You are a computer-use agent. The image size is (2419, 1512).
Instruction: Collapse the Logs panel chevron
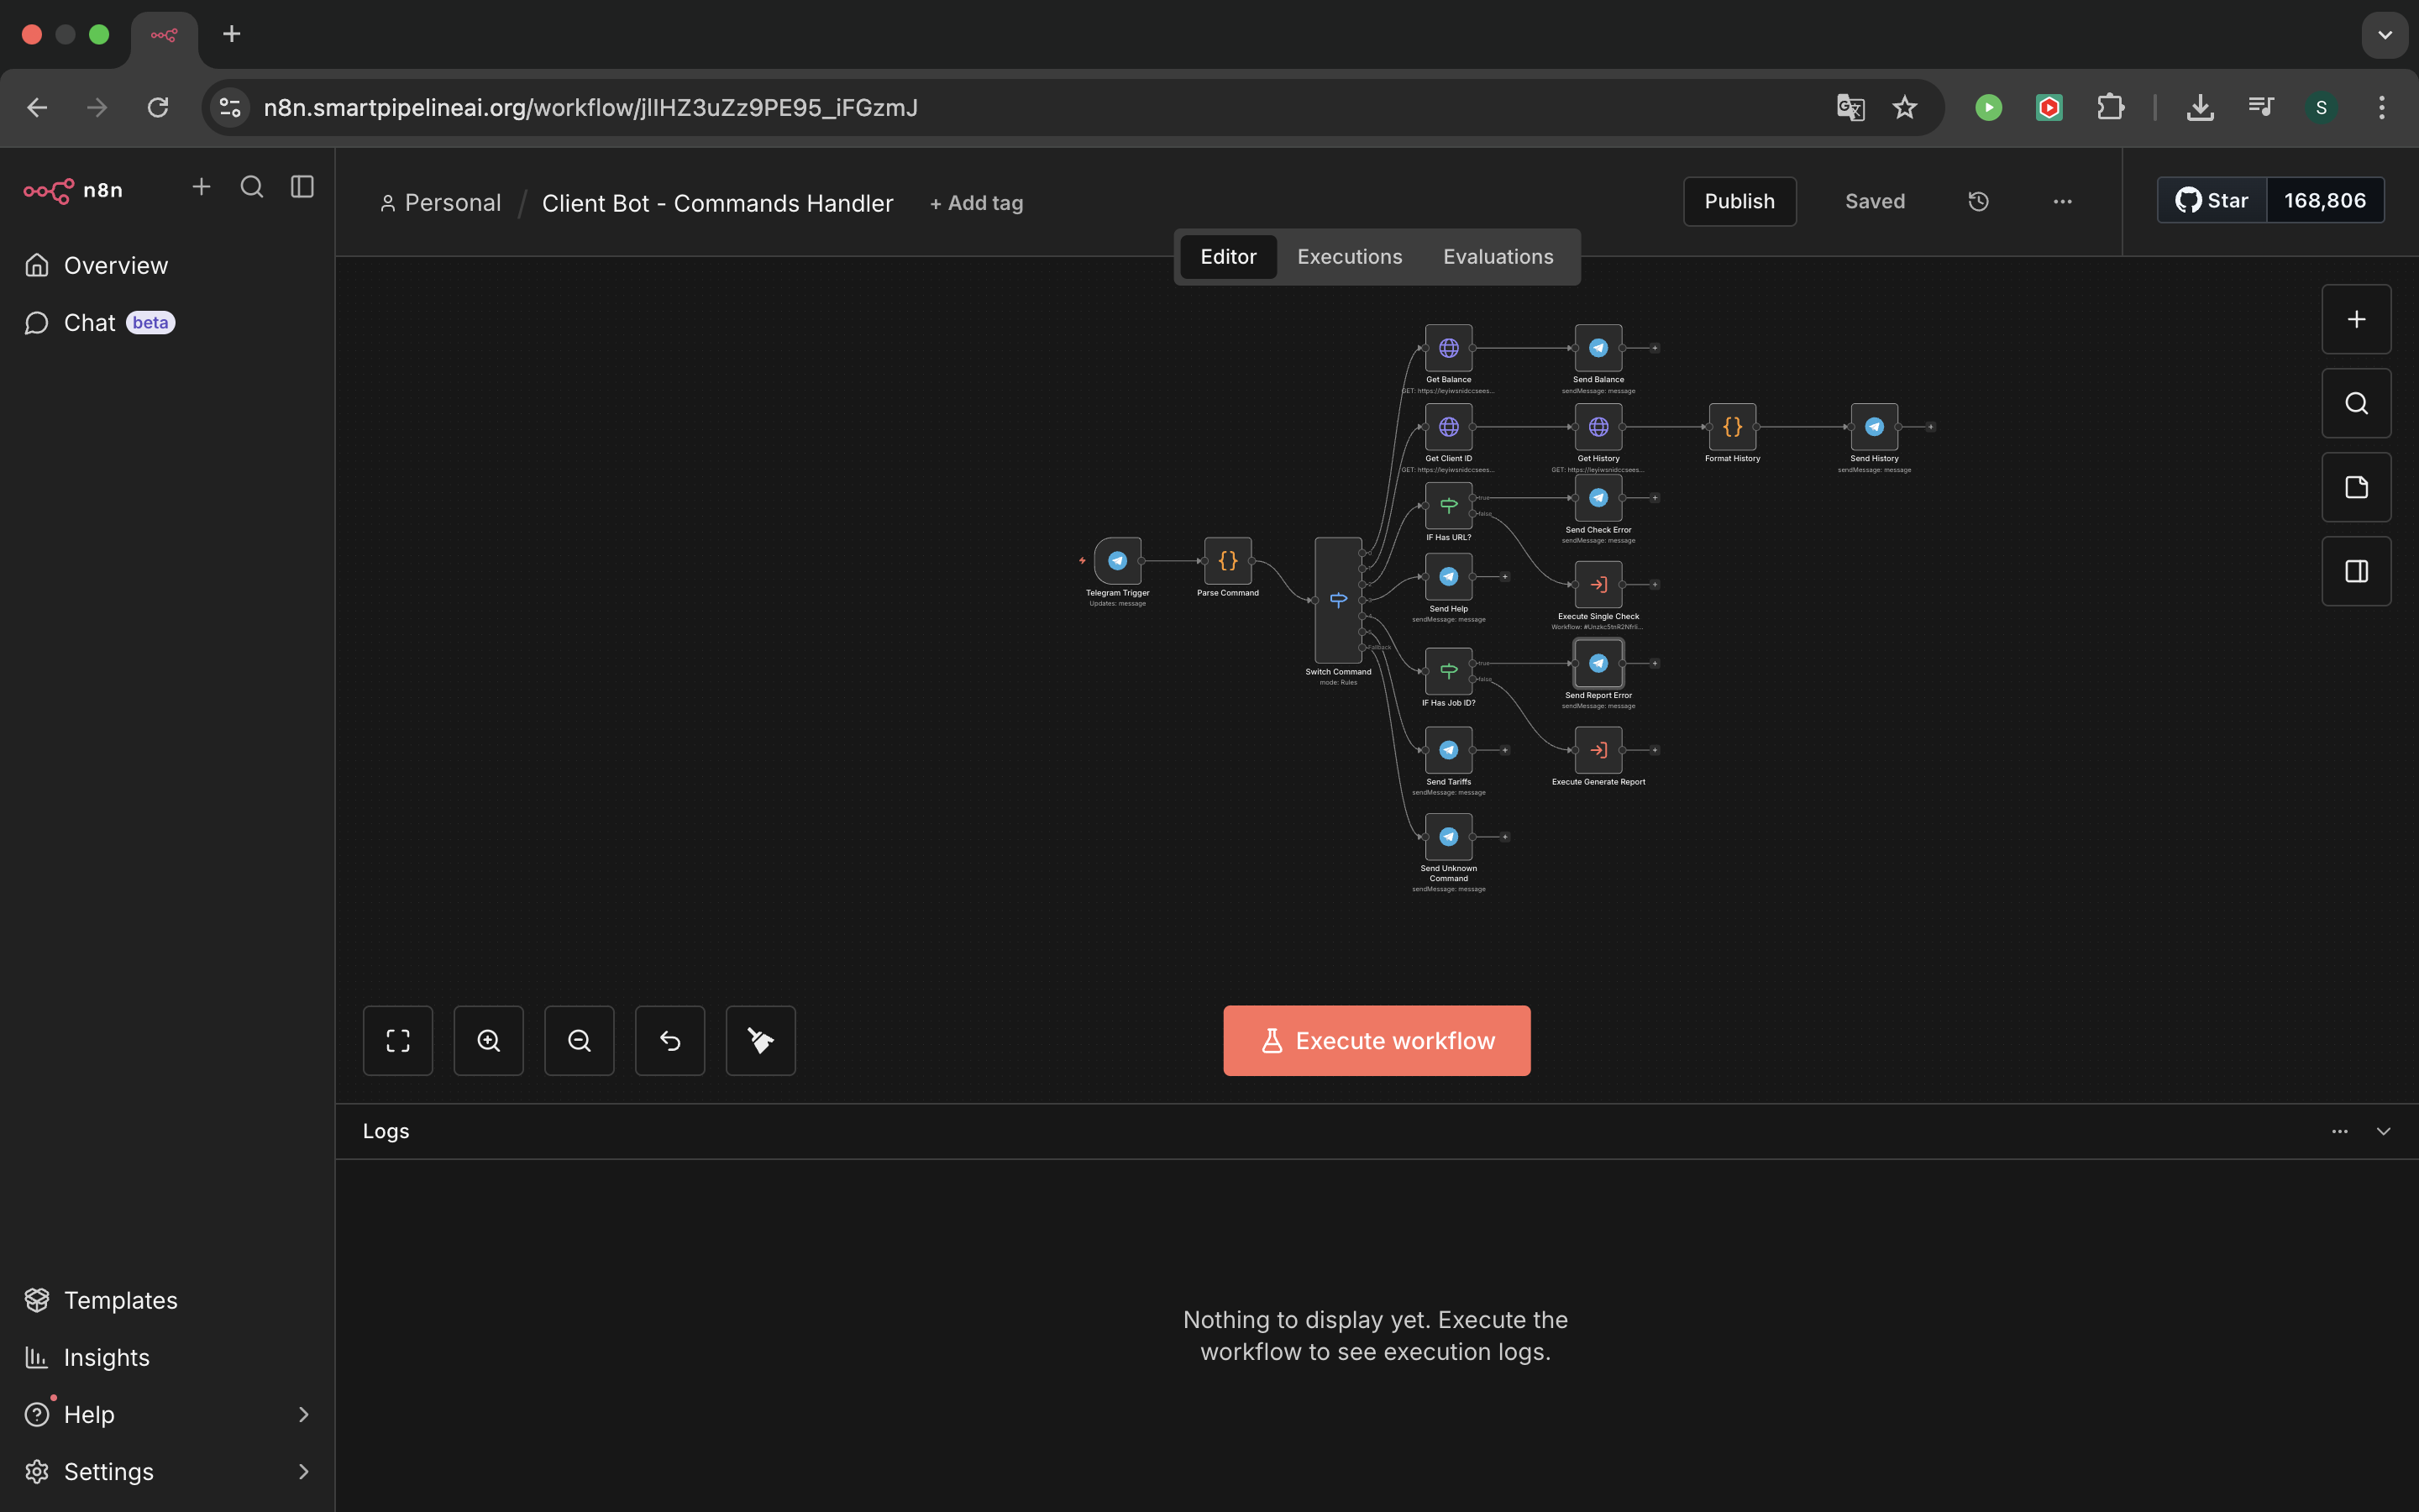[2383, 1131]
